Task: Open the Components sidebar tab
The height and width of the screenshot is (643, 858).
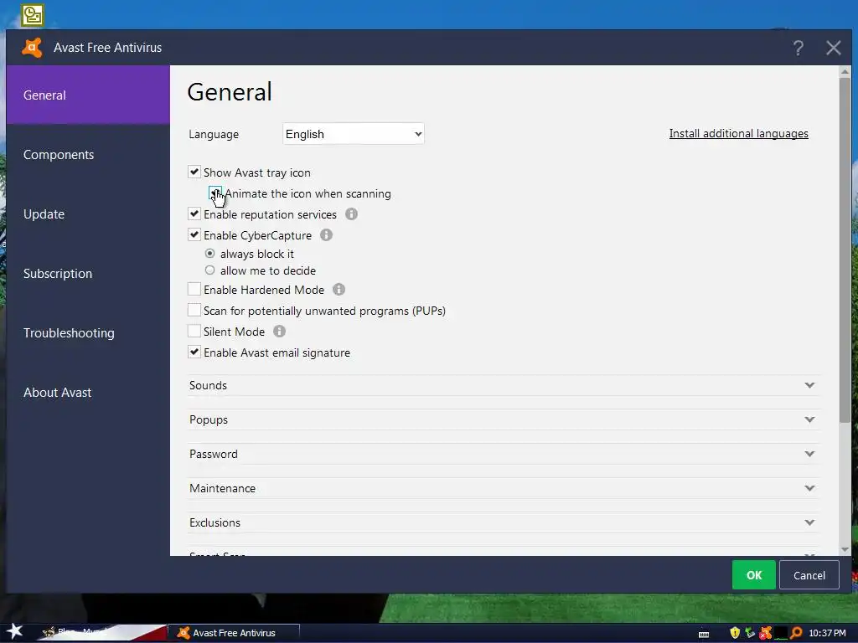Action: pyautogui.click(x=88, y=155)
